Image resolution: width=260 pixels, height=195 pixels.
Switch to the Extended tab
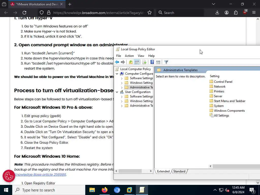pyautogui.click(x=163, y=171)
